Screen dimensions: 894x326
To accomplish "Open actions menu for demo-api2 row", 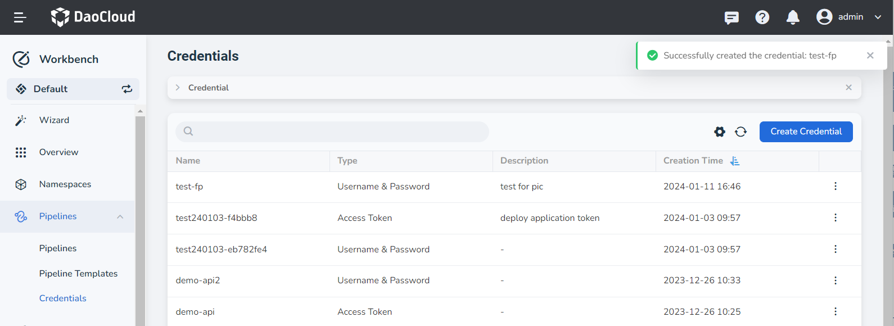I will coord(835,280).
